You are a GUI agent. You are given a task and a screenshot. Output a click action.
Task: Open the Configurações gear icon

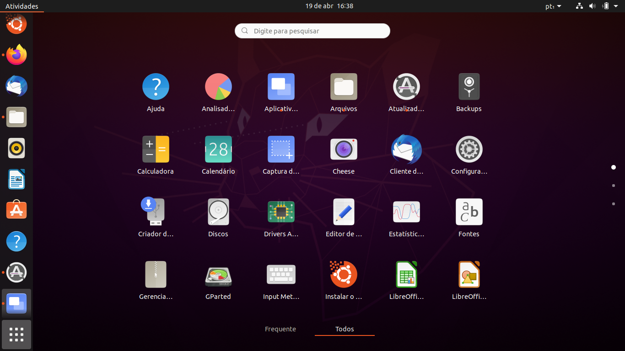point(469,149)
